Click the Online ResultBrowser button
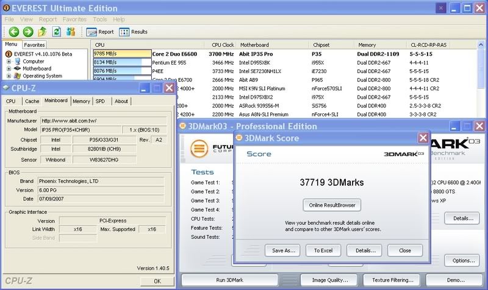This screenshot has width=488, height=290. [x=332, y=205]
